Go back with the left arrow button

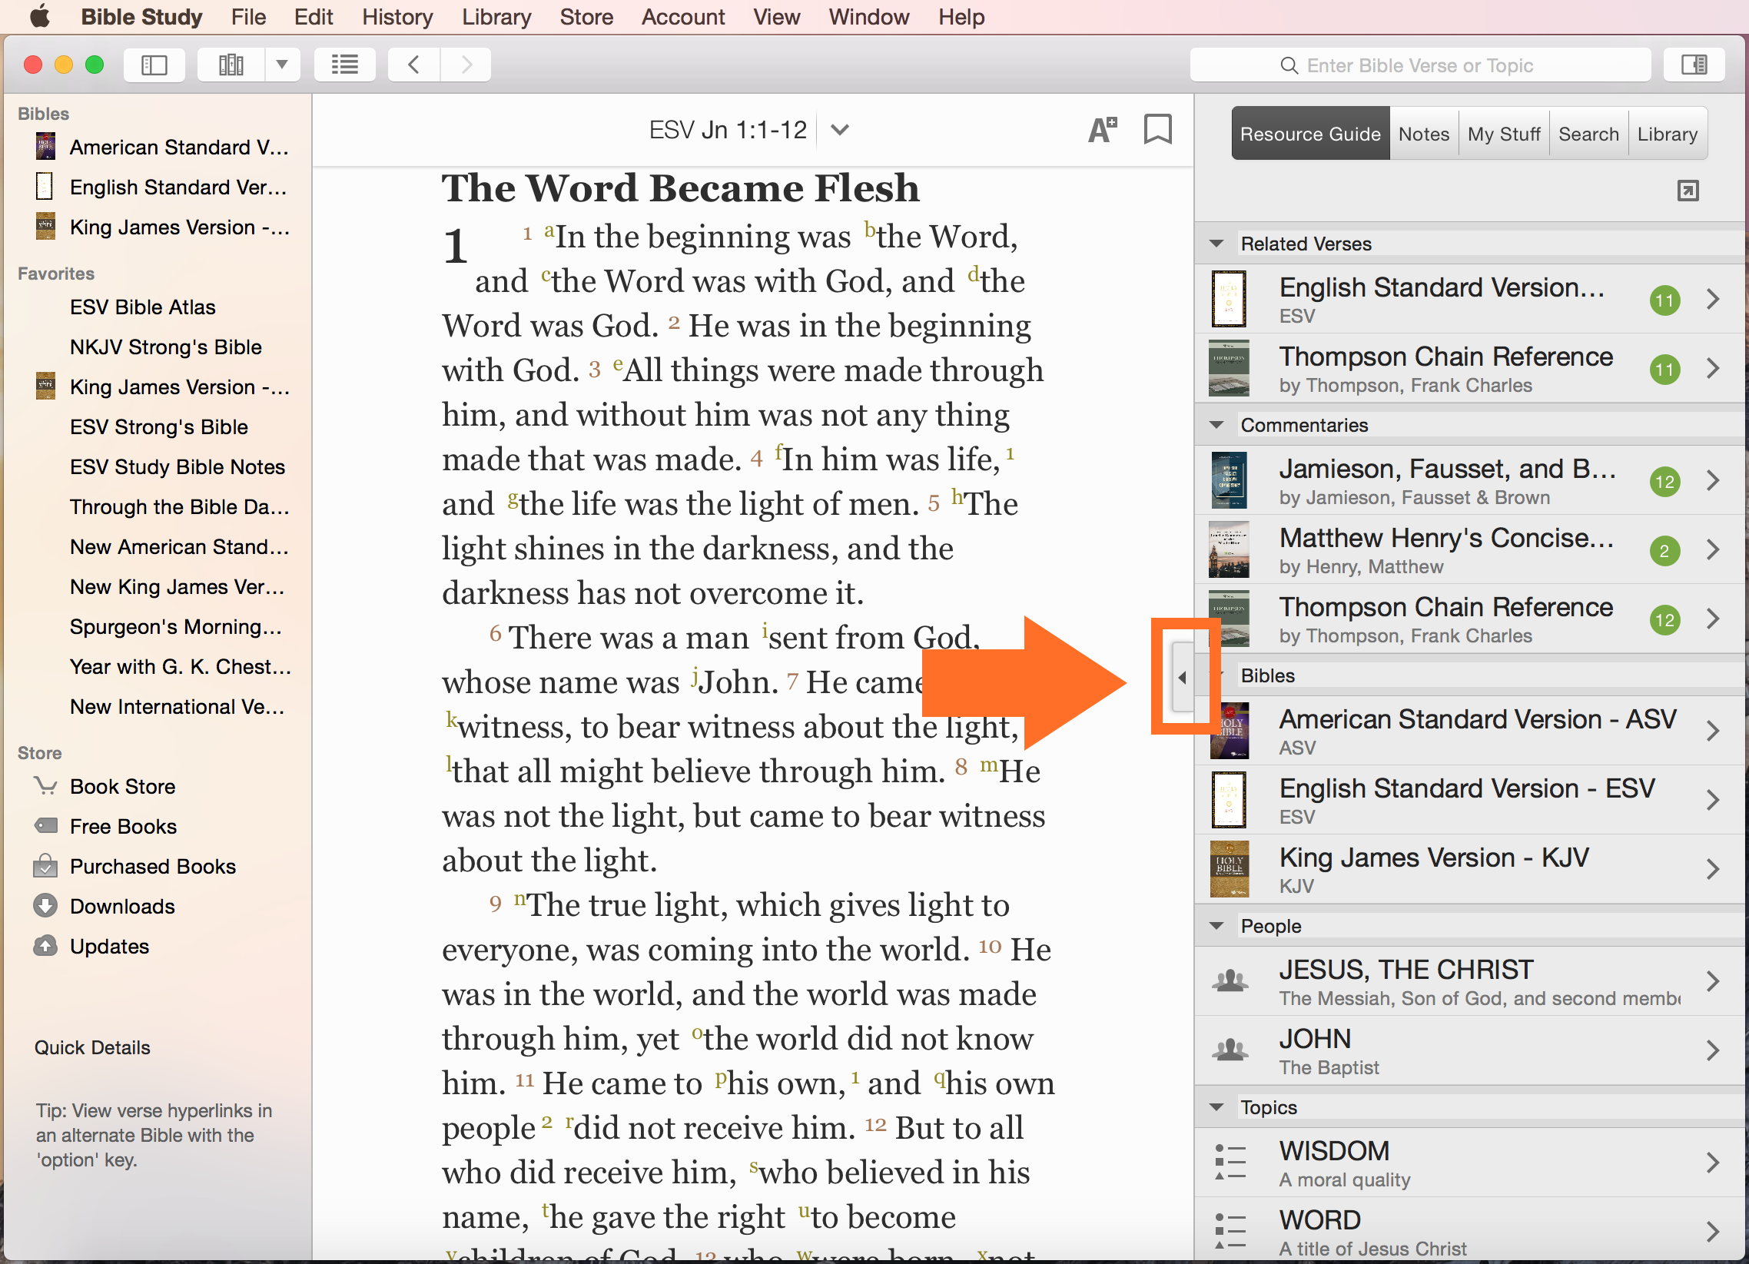coord(414,65)
